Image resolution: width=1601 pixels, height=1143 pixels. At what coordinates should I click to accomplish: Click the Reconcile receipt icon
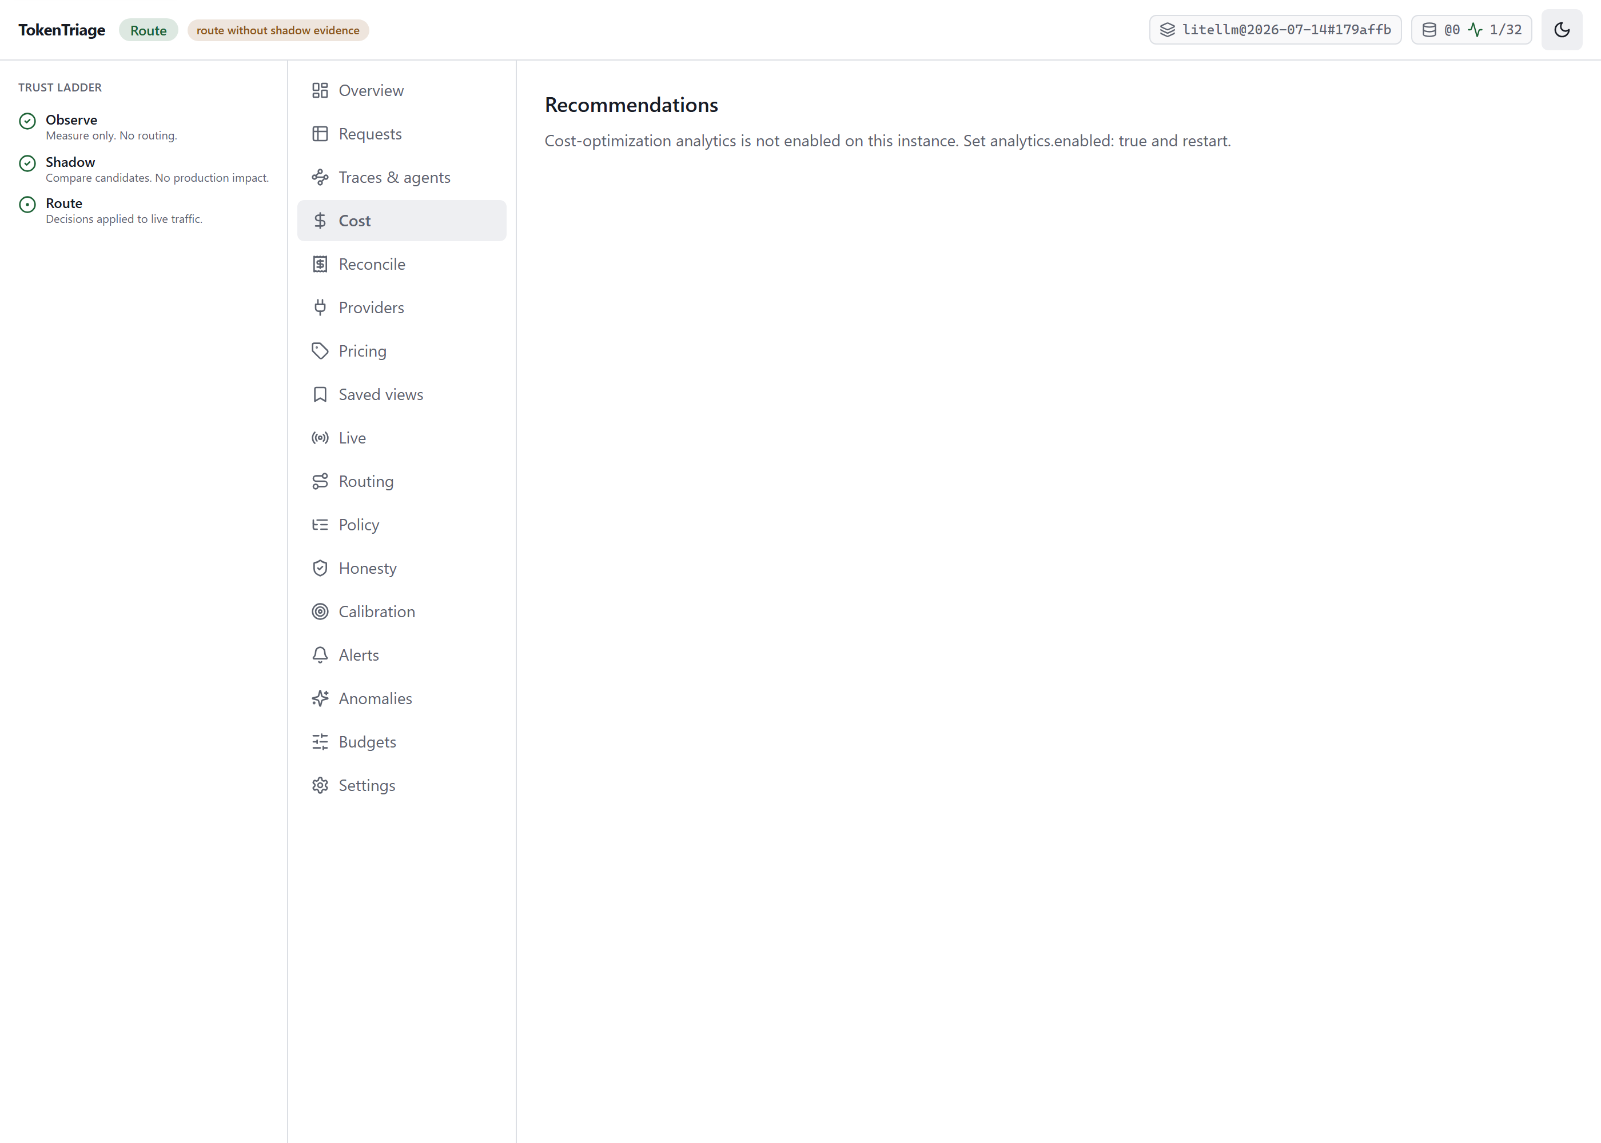click(x=320, y=264)
